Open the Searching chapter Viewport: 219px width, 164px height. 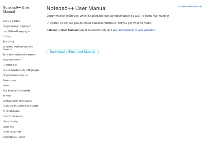[8, 42]
